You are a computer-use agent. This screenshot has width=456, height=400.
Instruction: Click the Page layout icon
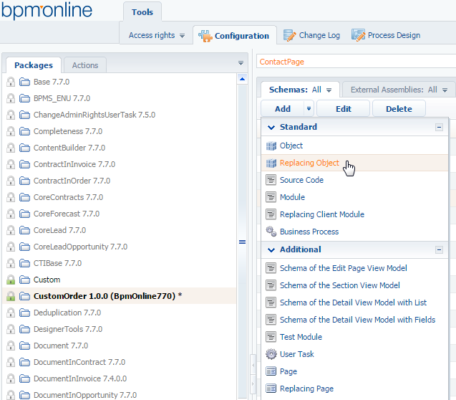271,371
